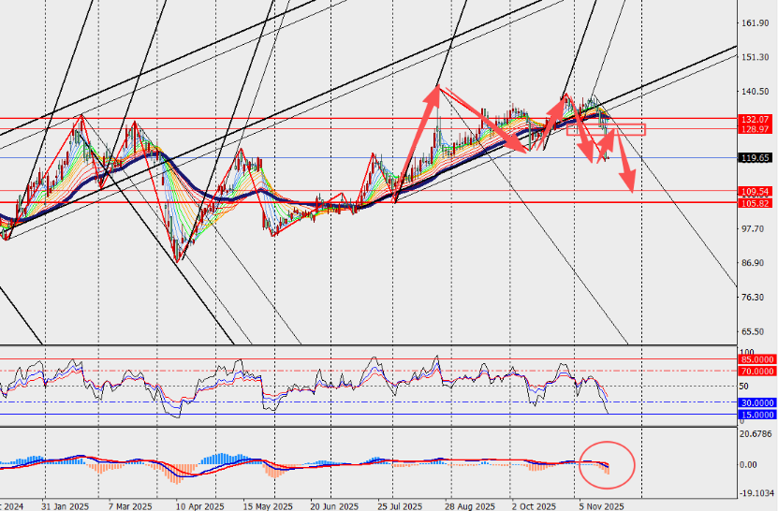Click the blue 119.65 current price label

coord(755,158)
